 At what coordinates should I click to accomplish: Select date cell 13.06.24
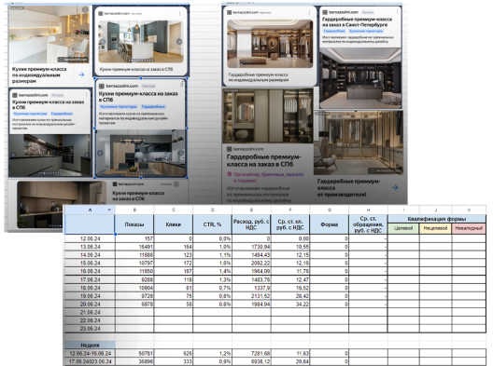90,247
